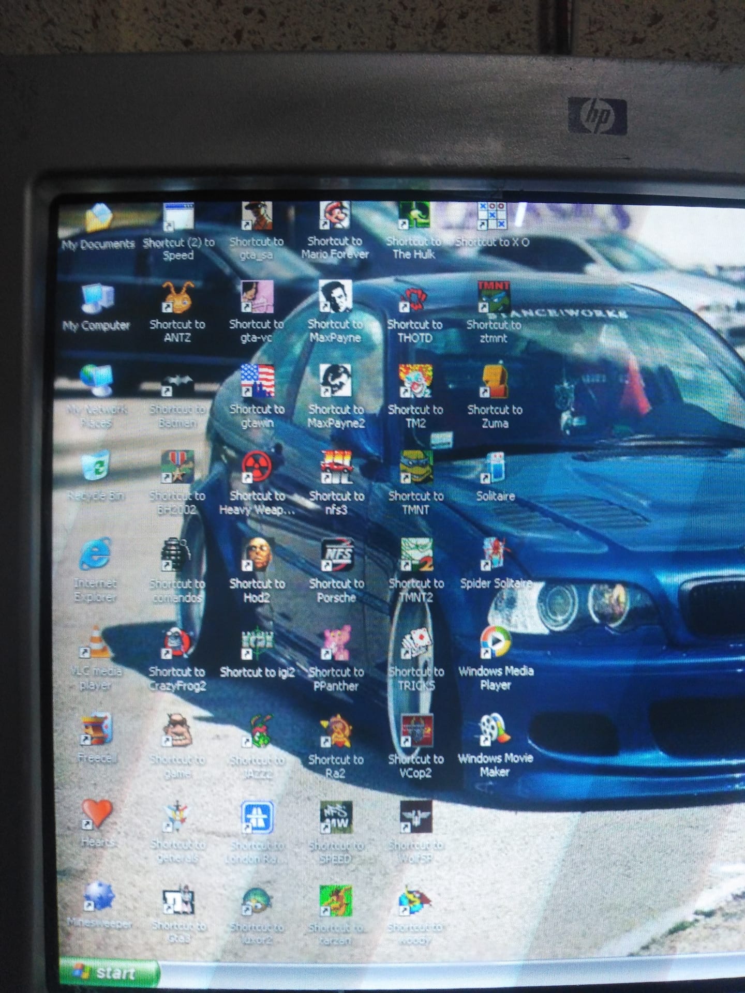Open the My Documents folder icon

point(98,218)
